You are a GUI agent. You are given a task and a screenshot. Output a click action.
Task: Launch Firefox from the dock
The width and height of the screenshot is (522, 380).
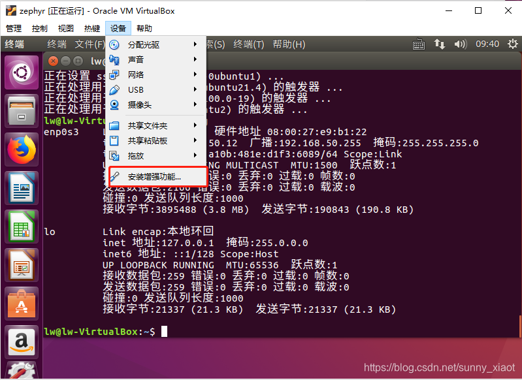point(22,150)
